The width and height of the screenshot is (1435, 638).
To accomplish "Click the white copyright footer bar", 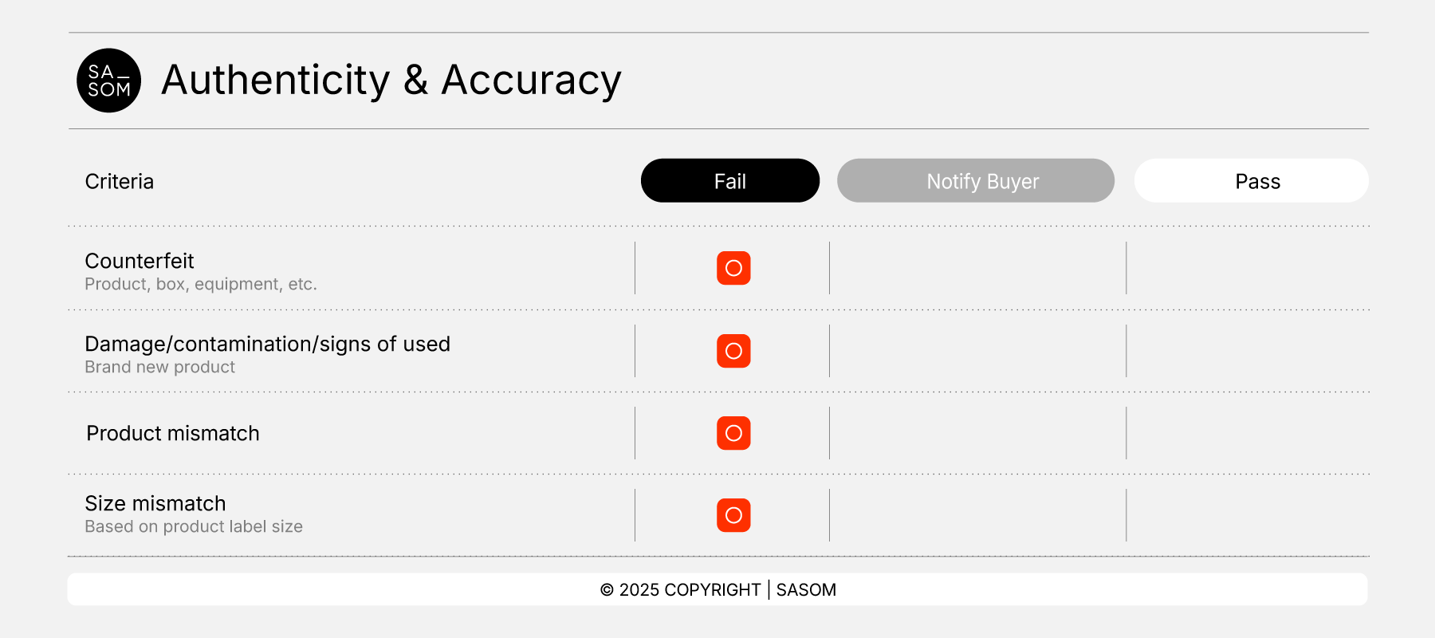I will (319, 590).
